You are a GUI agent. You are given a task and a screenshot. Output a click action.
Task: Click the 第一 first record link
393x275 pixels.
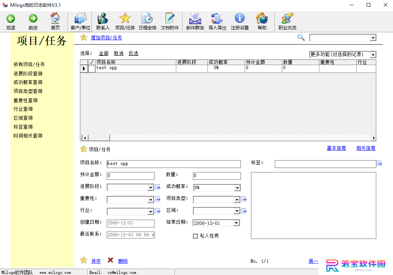pos(313,261)
